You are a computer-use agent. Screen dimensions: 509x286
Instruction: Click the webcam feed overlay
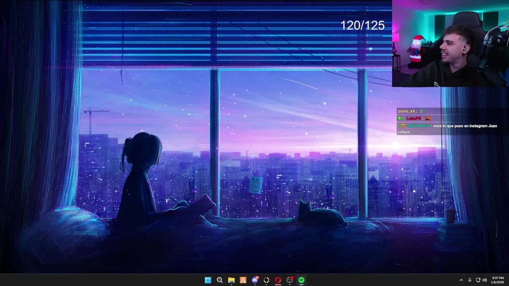coord(451,43)
